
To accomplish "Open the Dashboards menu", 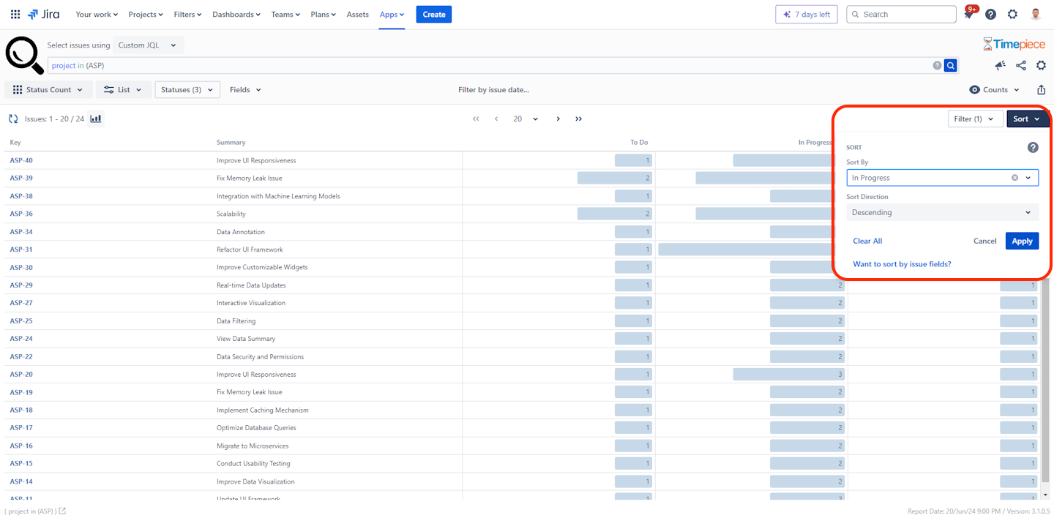I will [x=236, y=13].
